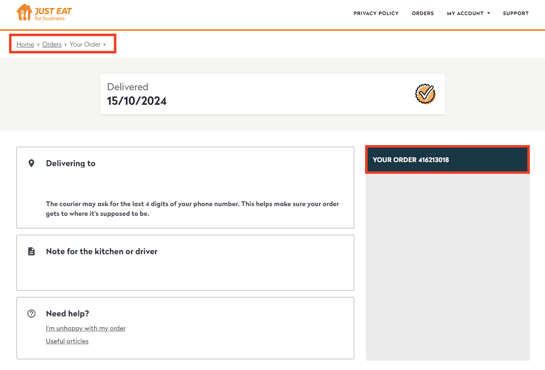
Task: Open the Useful articles link
Action: [67, 341]
